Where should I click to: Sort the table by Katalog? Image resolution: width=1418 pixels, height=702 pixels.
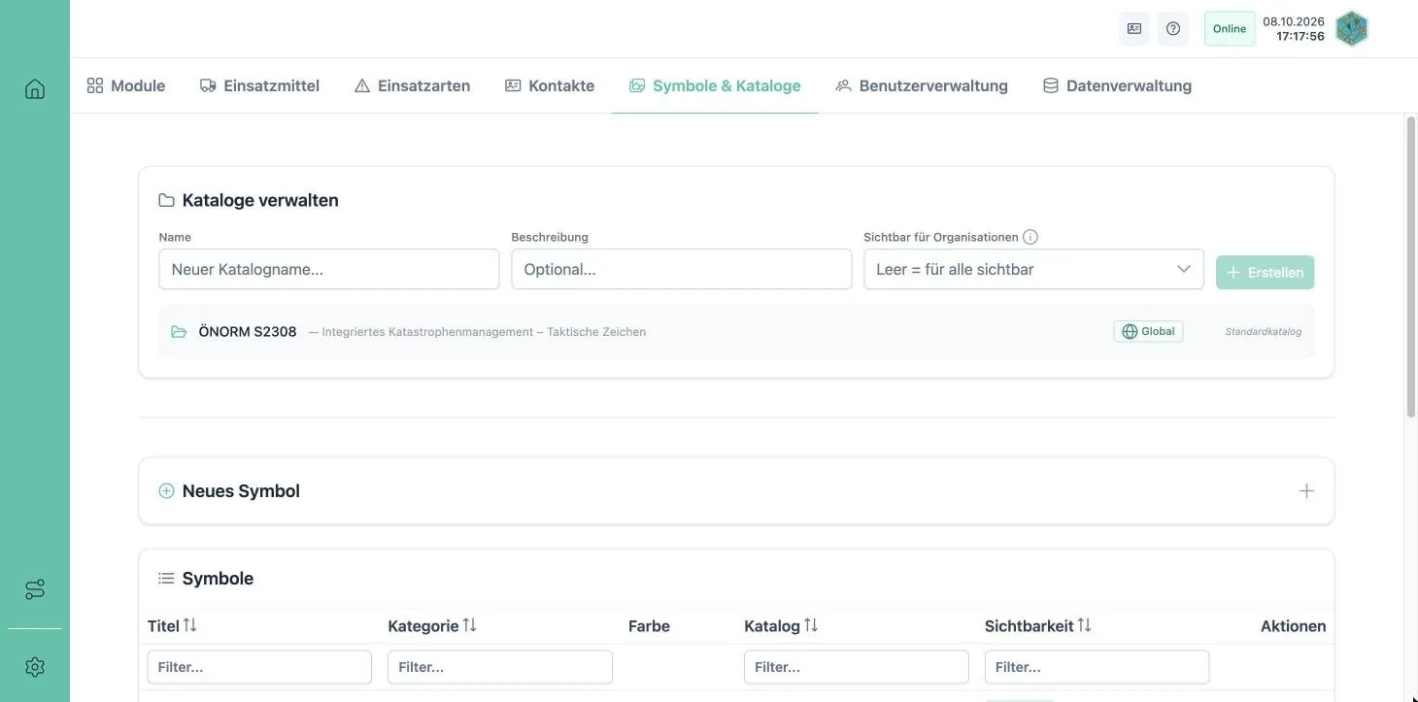[811, 625]
